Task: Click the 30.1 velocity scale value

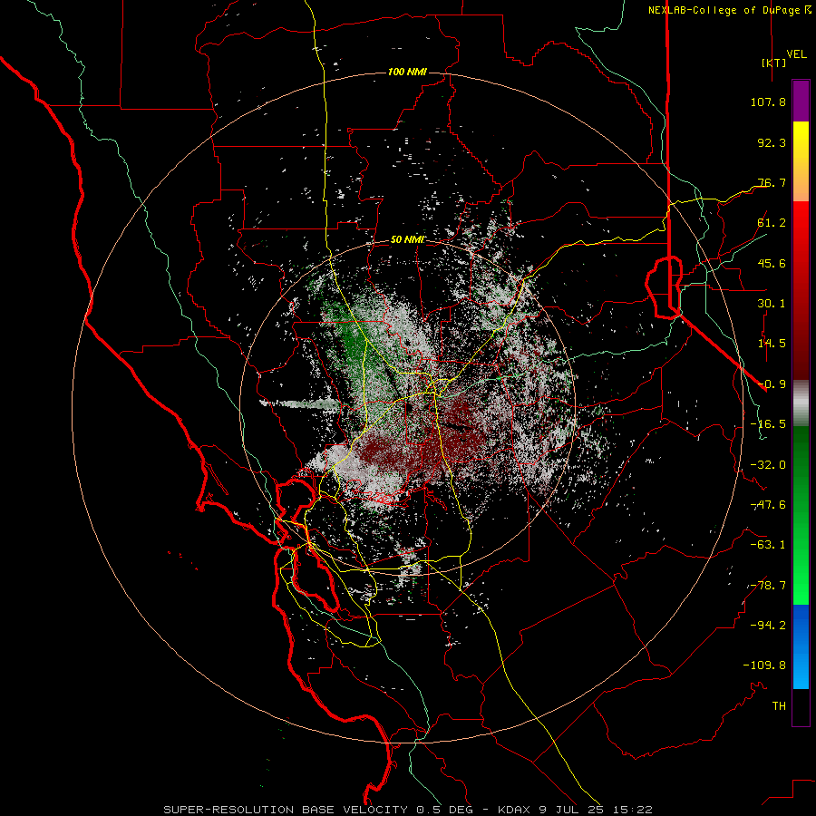Action: point(772,304)
